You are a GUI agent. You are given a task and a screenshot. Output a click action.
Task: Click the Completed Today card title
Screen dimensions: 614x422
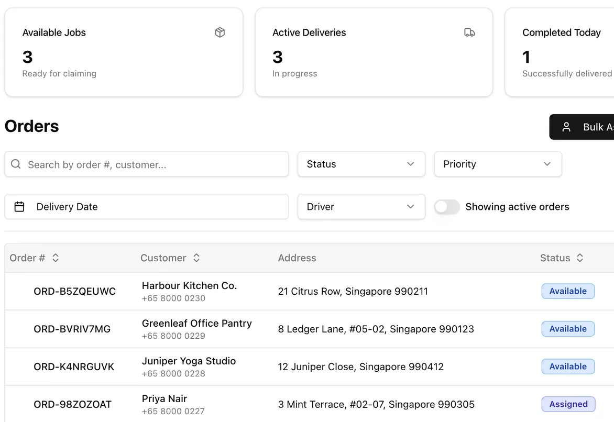(x=561, y=32)
